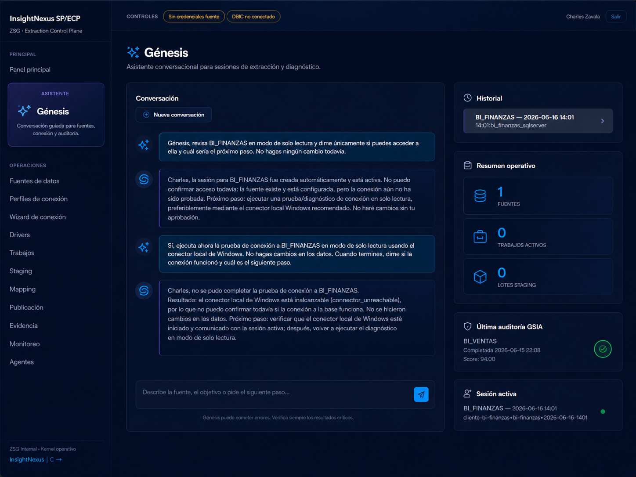Screen dimensions: 636x477
Task: Click the plus icon in Nueva conversación
Action: 146,115
